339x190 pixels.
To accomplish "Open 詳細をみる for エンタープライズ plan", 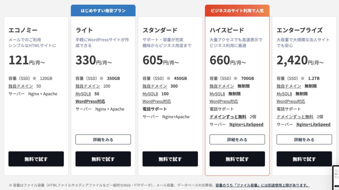I will coord(304,140).
